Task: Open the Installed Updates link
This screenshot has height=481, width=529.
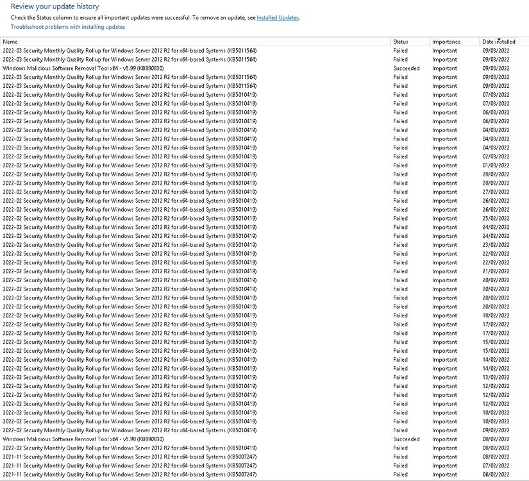Action: pyautogui.click(x=278, y=17)
